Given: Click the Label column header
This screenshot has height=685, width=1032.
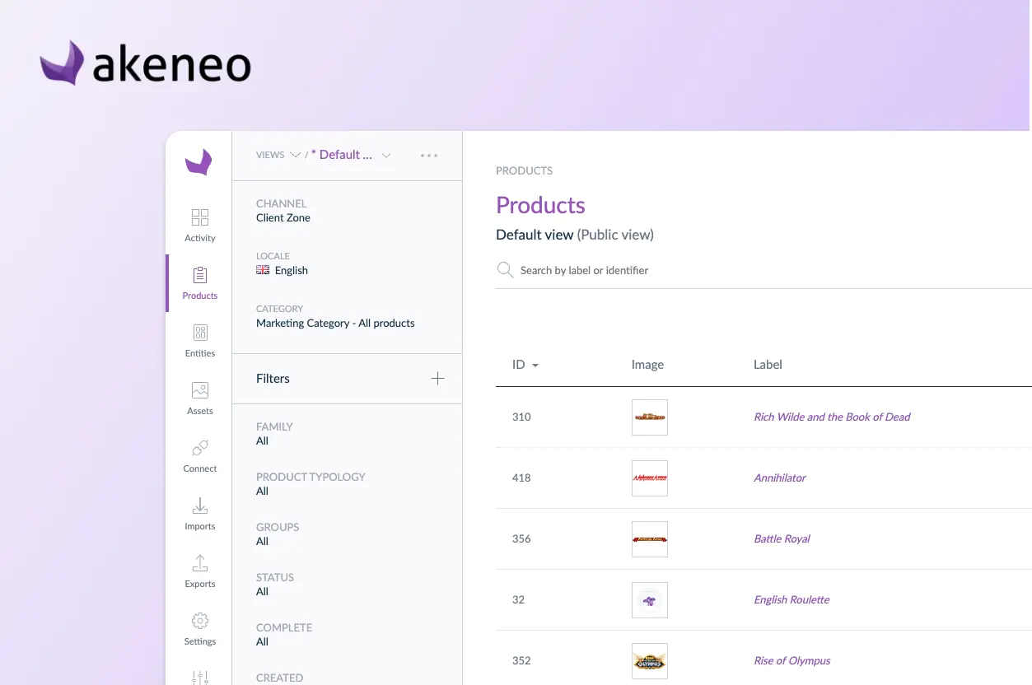Looking at the screenshot, I should pyautogui.click(x=768, y=365).
